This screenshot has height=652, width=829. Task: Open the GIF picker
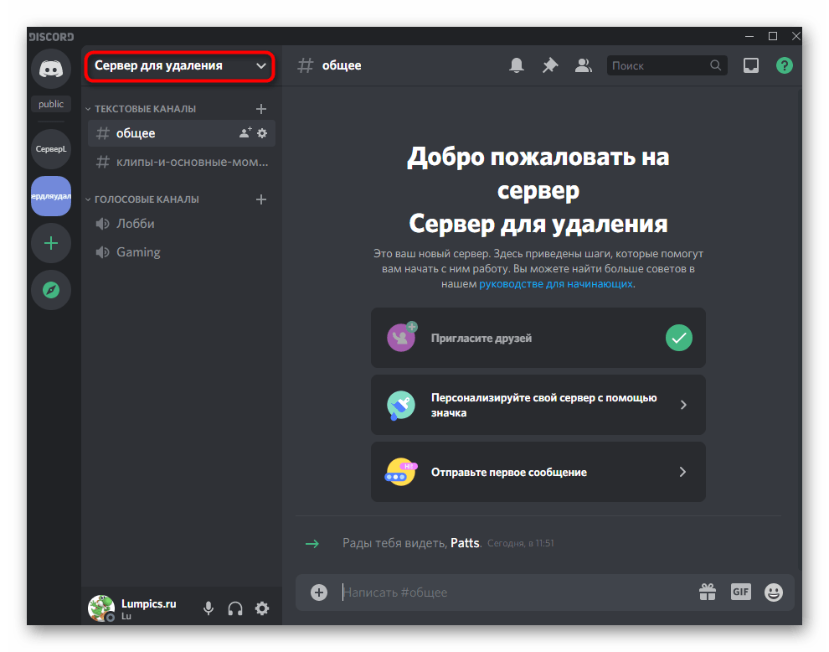tap(741, 592)
